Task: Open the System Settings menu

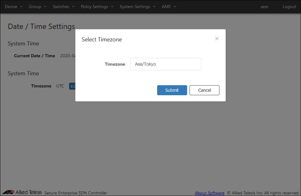Action: 135,7
